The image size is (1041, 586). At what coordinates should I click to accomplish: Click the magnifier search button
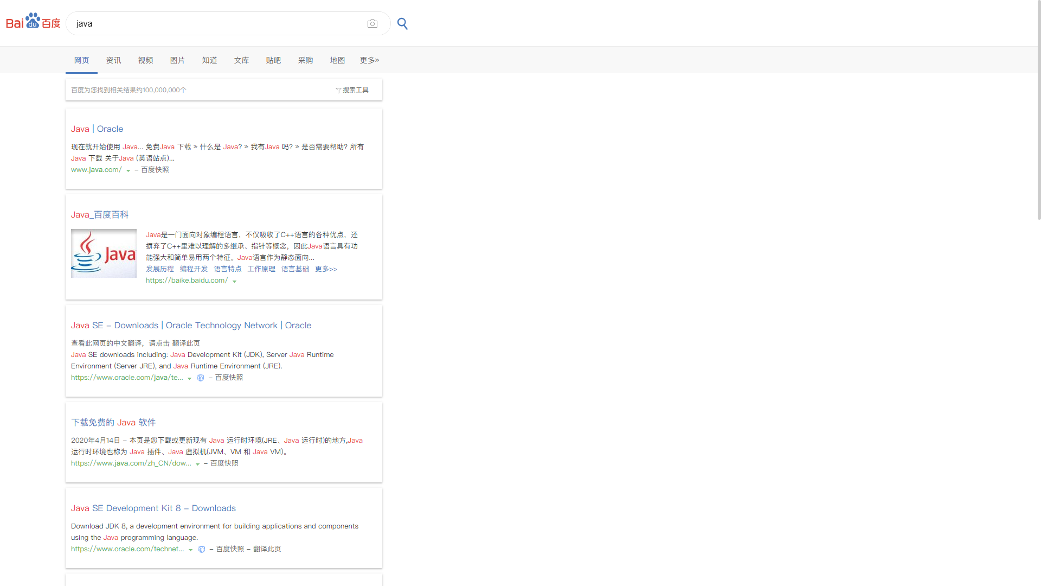(x=402, y=23)
